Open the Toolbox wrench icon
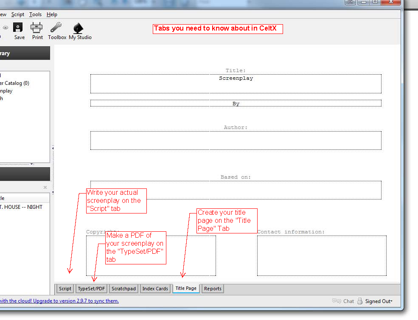 [56, 28]
